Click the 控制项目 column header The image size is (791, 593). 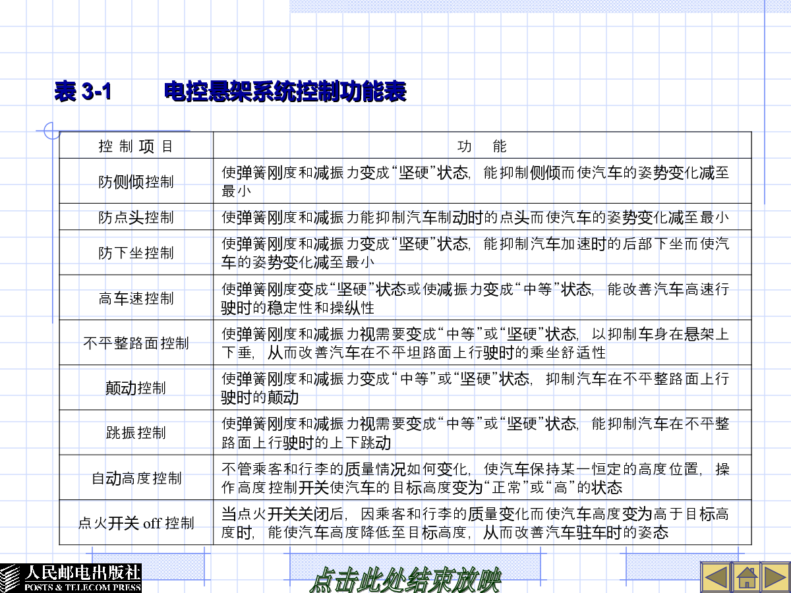136,146
